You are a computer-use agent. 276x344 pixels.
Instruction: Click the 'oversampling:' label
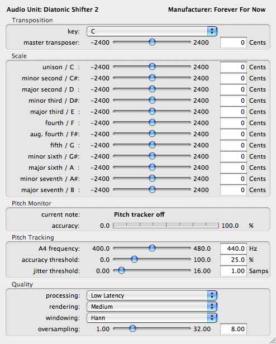[59, 329]
